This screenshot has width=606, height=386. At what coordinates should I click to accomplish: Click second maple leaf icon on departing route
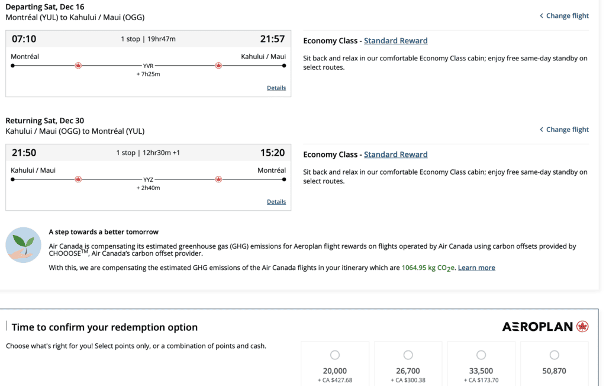pos(218,66)
